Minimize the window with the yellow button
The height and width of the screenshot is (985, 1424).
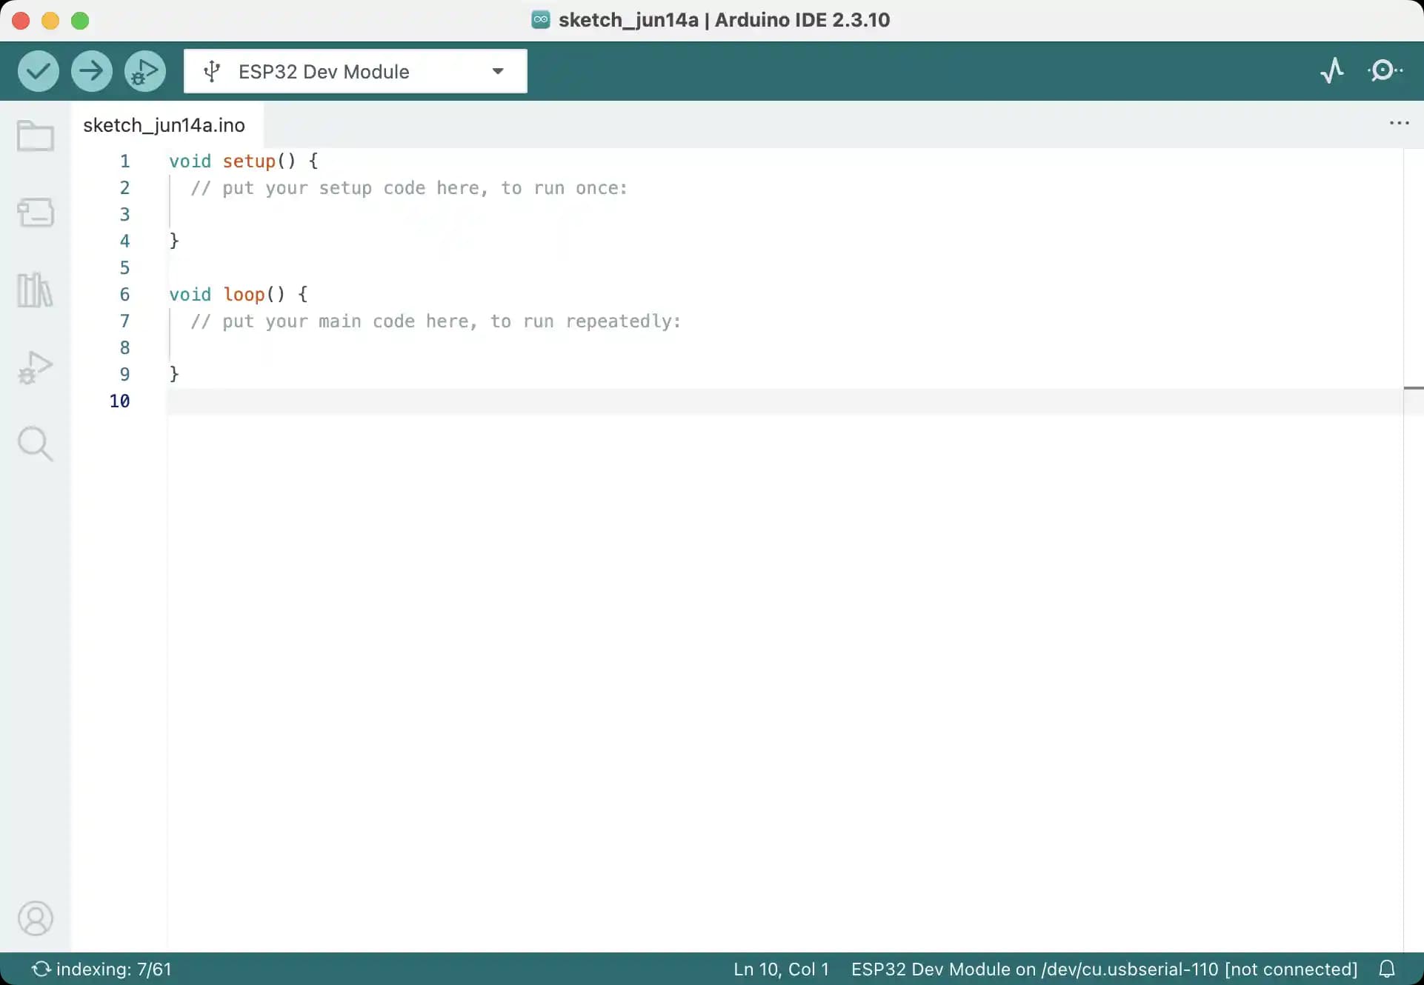tap(50, 21)
